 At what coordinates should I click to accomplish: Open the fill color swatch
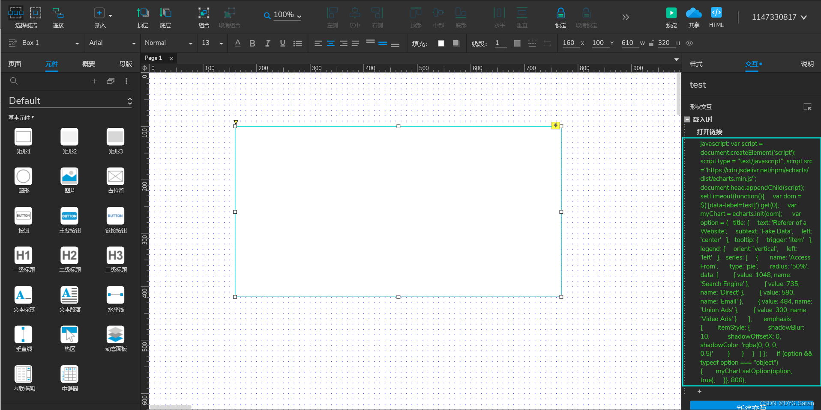[x=441, y=43]
